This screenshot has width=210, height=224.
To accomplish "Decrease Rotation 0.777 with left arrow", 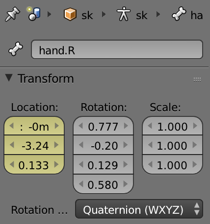I will click(81, 126).
